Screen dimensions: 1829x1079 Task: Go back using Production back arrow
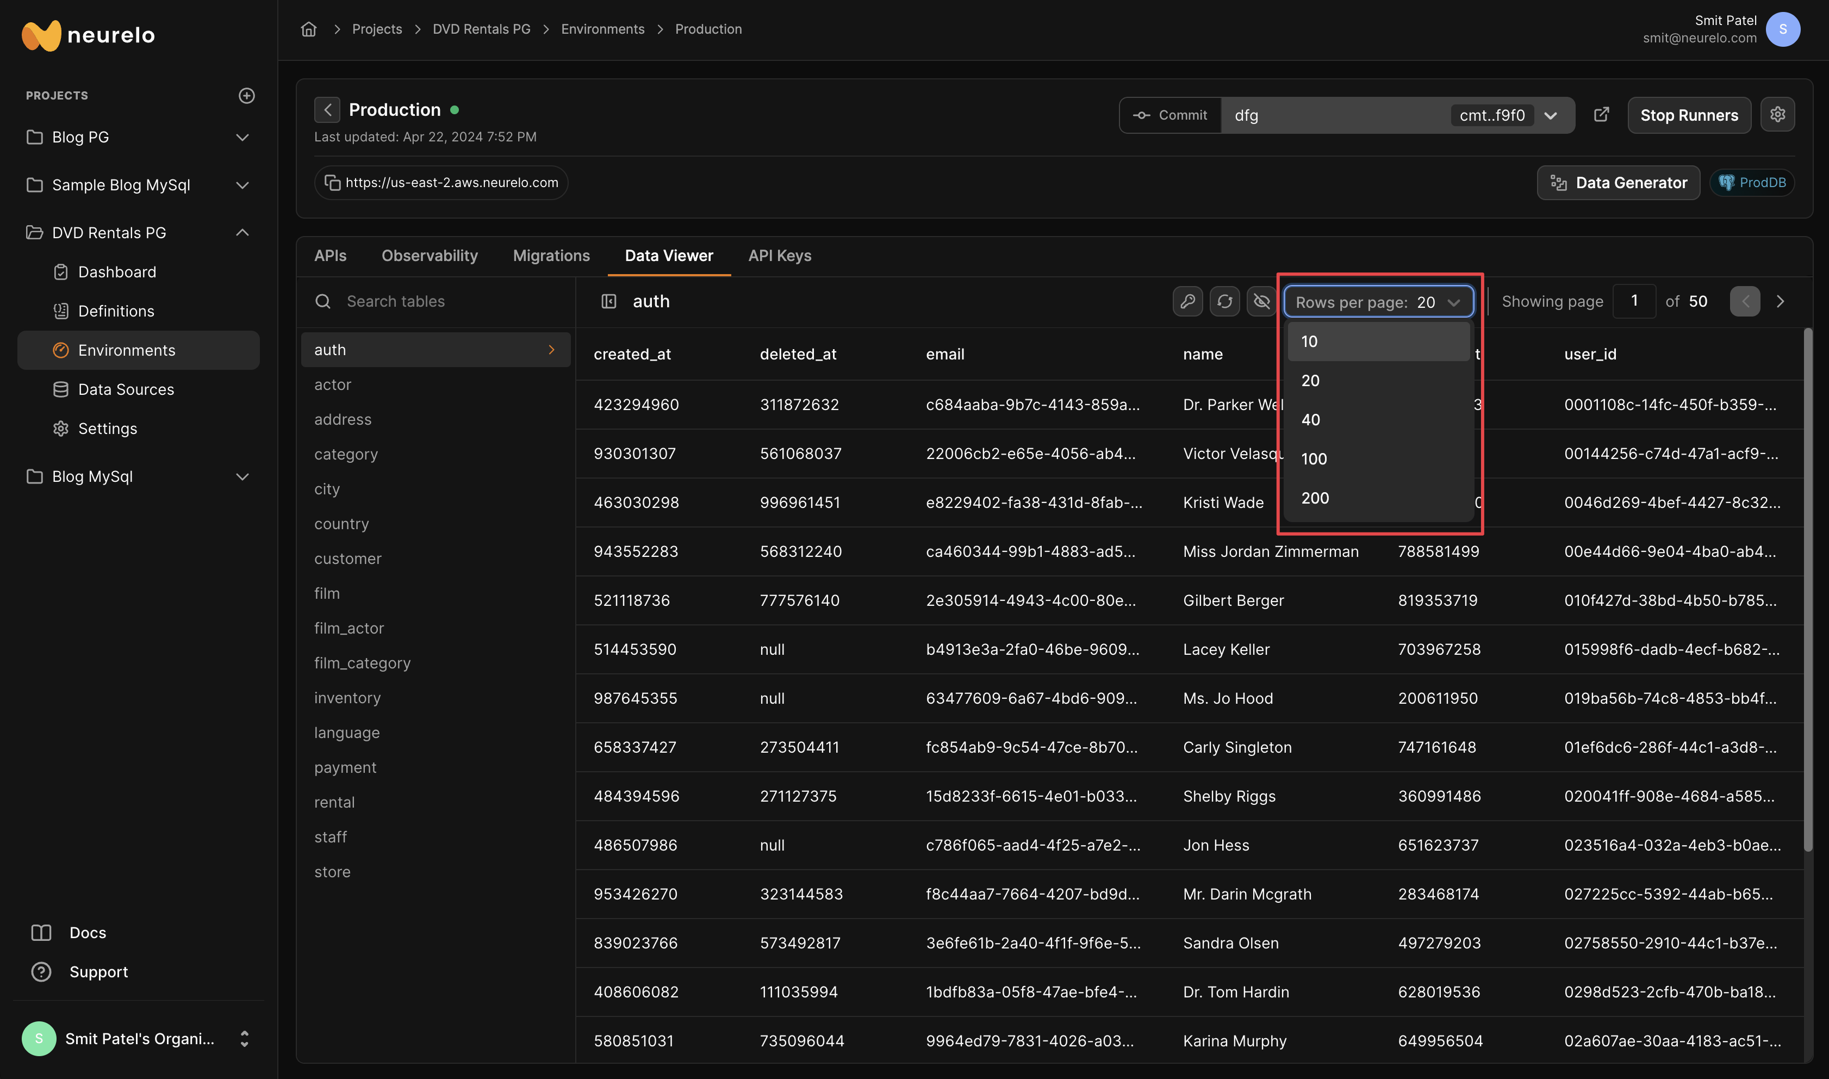327,110
